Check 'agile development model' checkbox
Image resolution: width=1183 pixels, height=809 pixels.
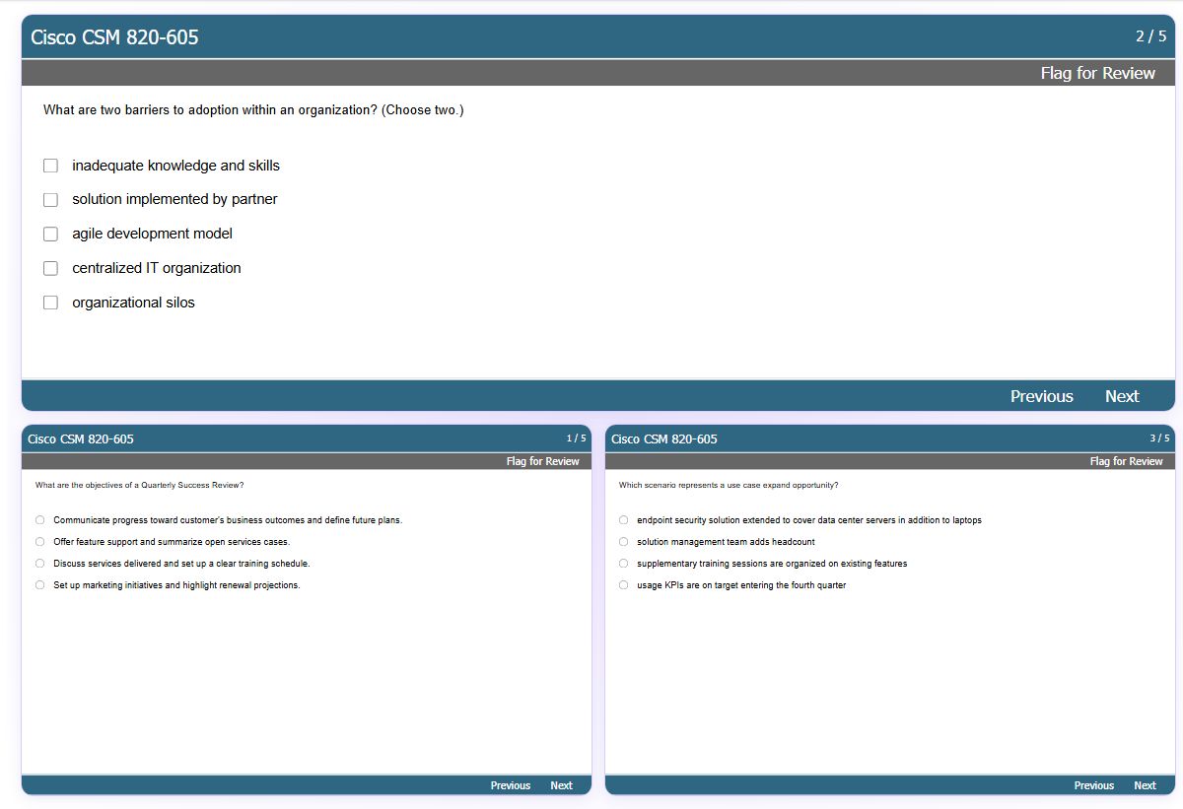[x=50, y=235]
